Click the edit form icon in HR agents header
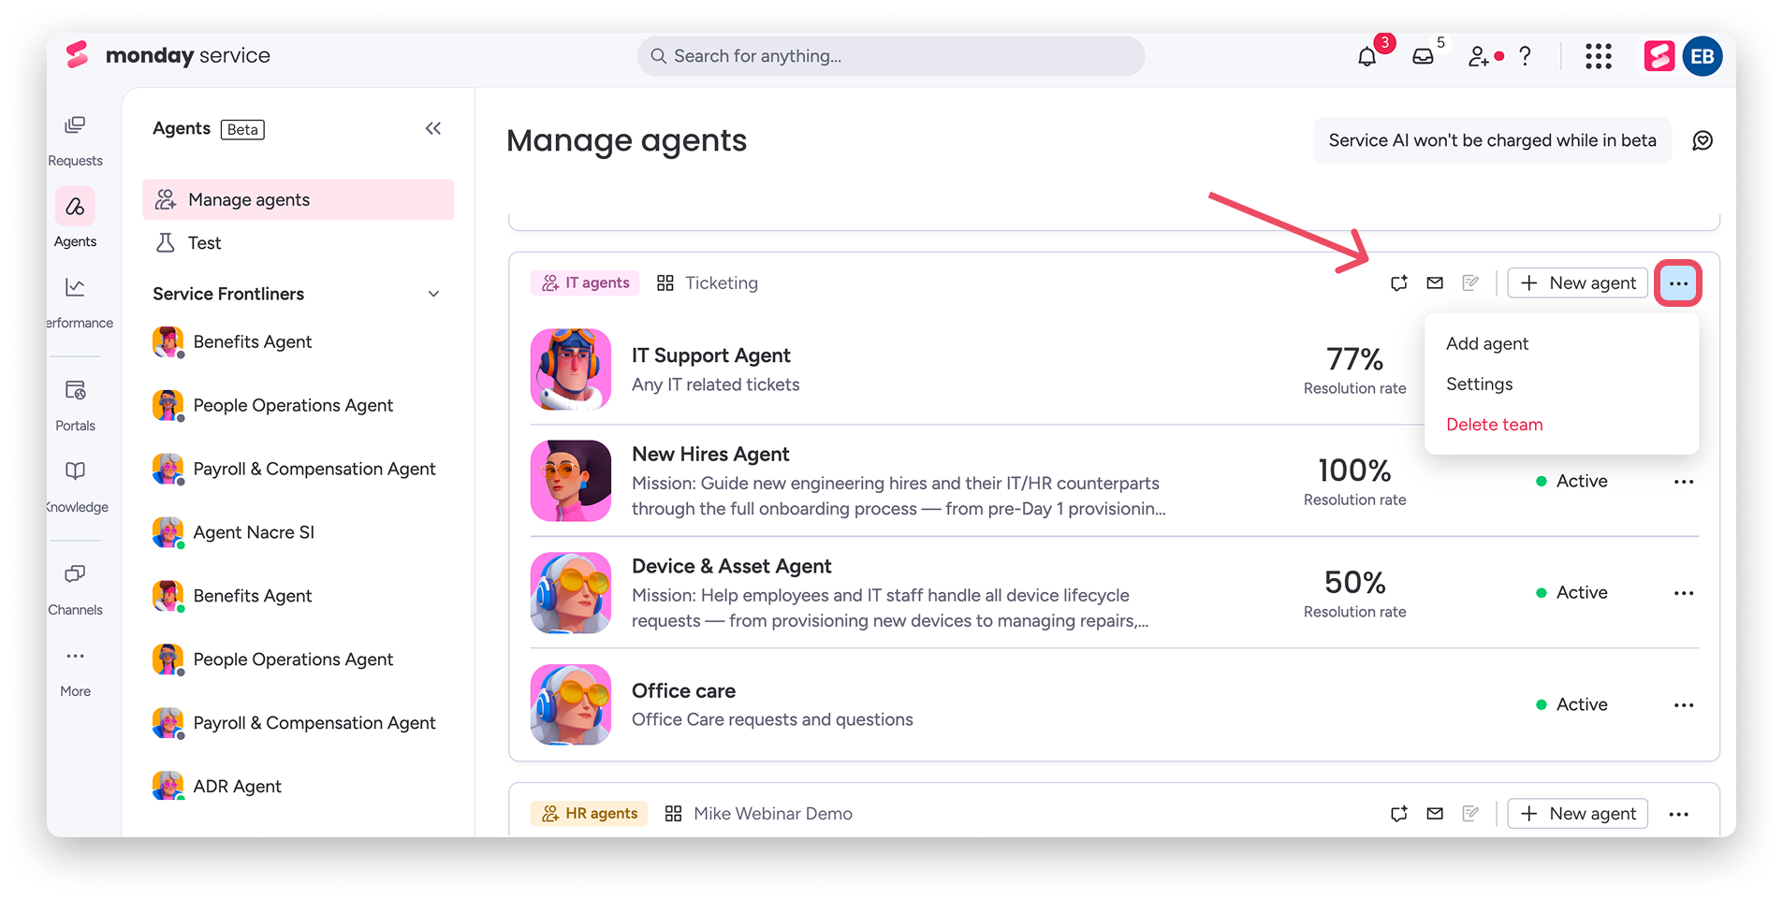This screenshot has height=898, width=1783. pyautogui.click(x=1470, y=813)
